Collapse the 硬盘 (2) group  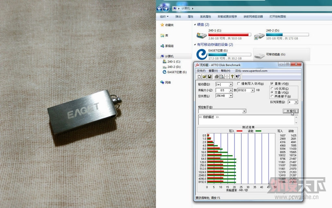point(195,25)
